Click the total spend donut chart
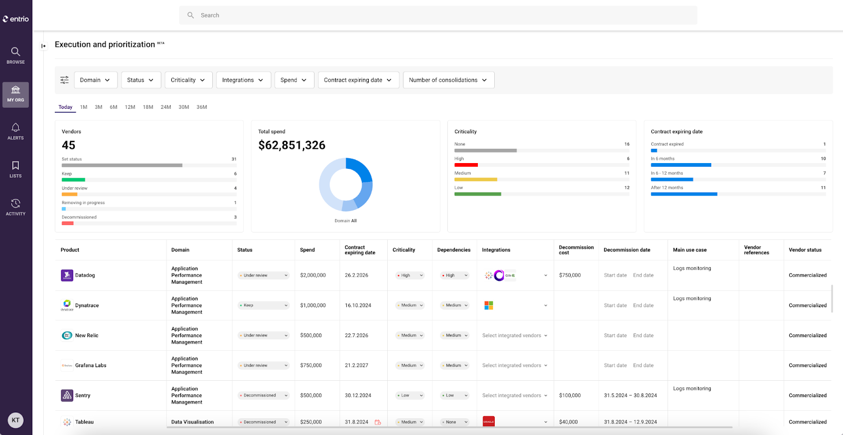Image resolution: width=843 pixels, height=435 pixels. (346, 185)
